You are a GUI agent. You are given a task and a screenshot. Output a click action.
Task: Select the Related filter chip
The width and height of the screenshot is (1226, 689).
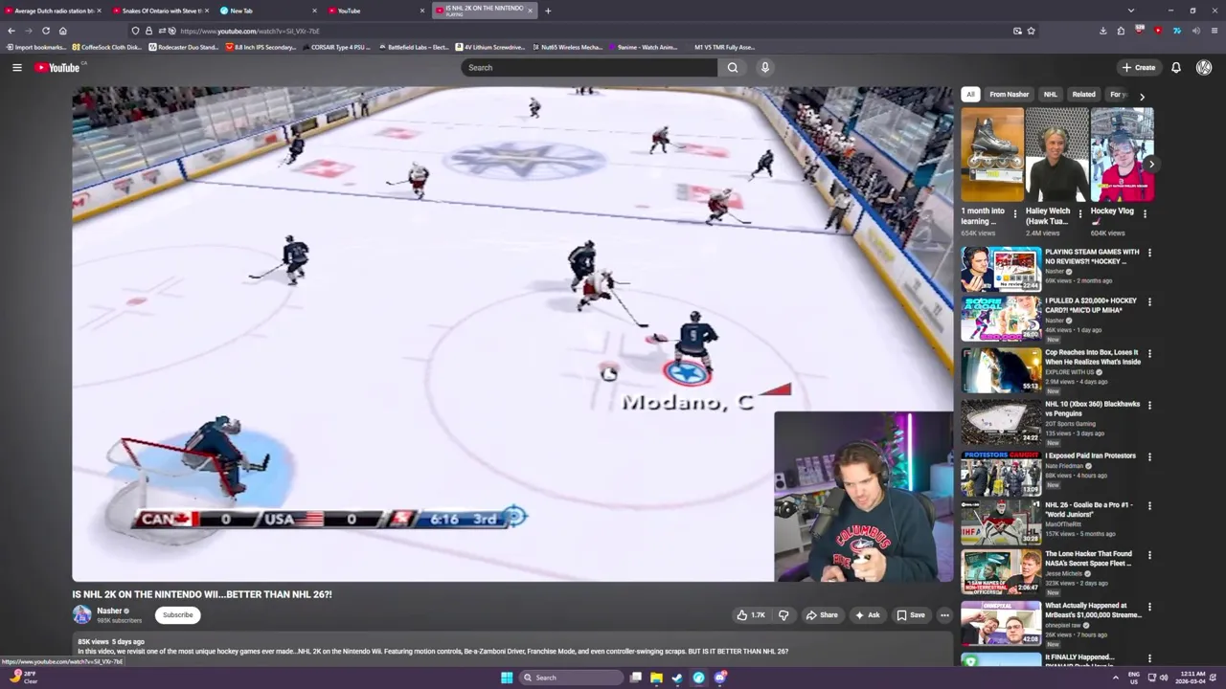tap(1083, 95)
